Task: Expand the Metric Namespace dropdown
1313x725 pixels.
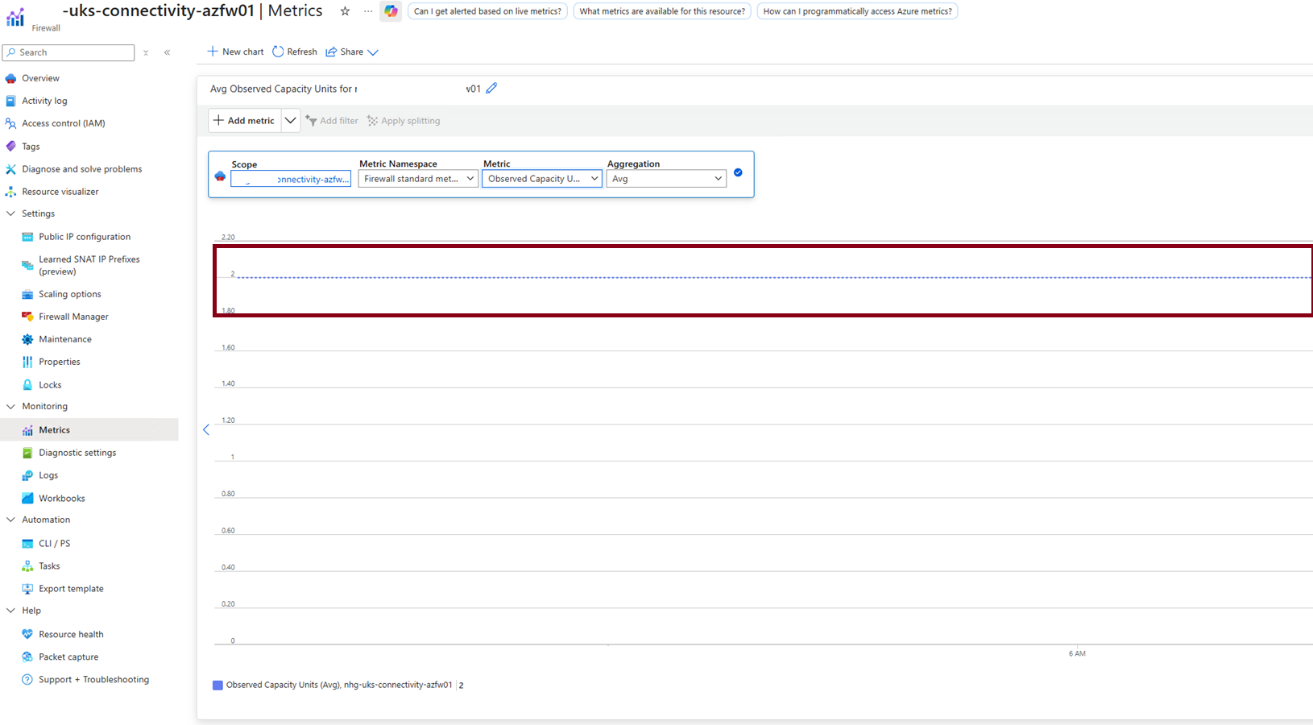Action: click(417, 179)
